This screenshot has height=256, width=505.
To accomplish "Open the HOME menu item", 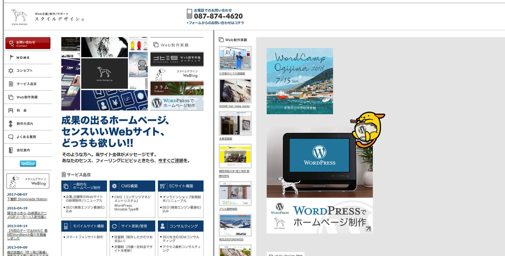I will point(28,58).
